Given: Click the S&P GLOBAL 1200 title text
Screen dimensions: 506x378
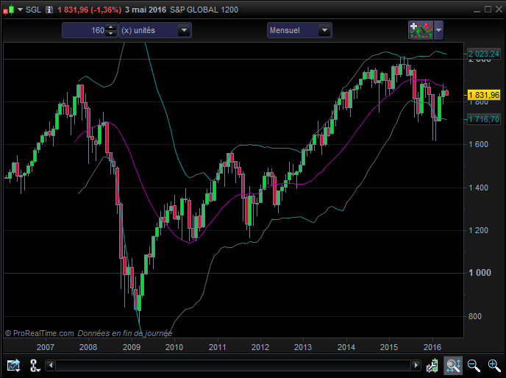Looking at the screenshot, I should (x=204, y=10).
